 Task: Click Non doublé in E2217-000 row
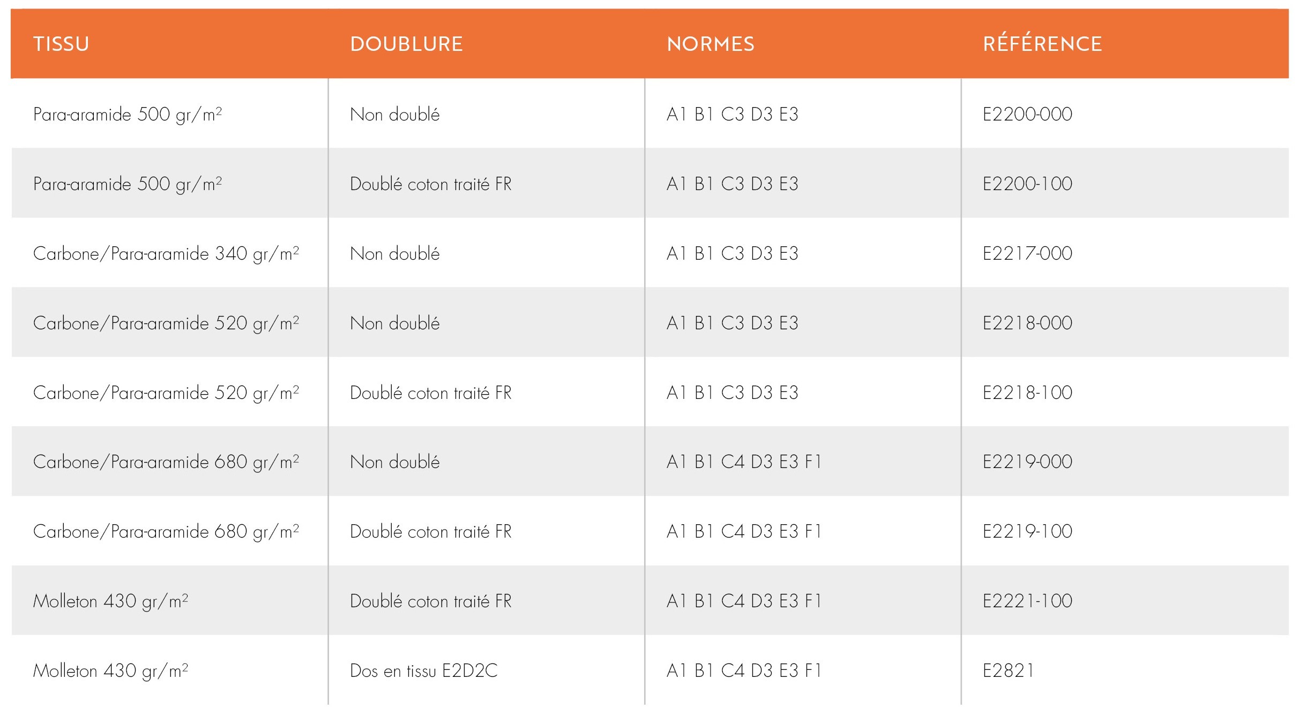[395, 253]
